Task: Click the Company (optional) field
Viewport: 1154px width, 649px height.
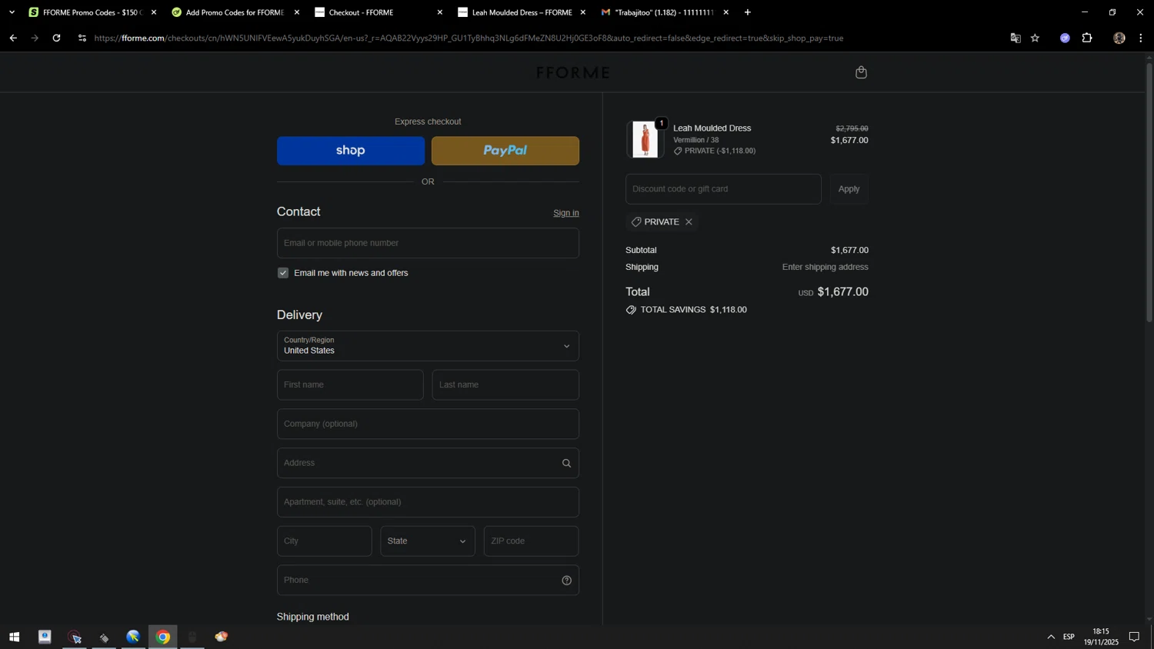Action: 428,424
